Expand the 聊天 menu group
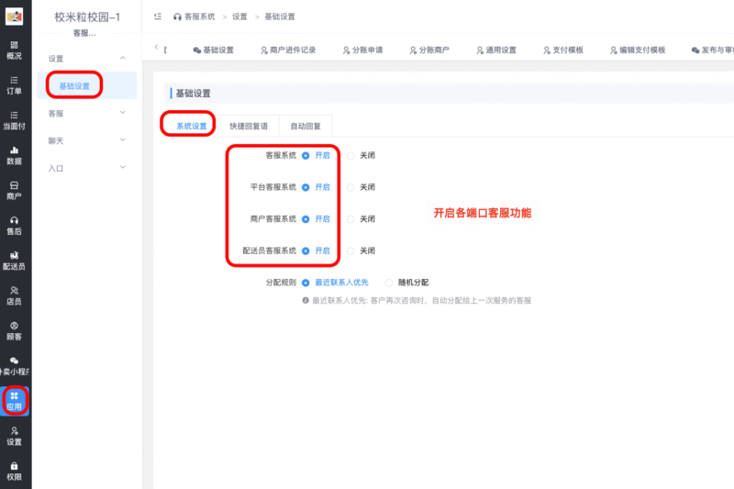The width and height of the screenshot is (734, 489). pos(123,140)
